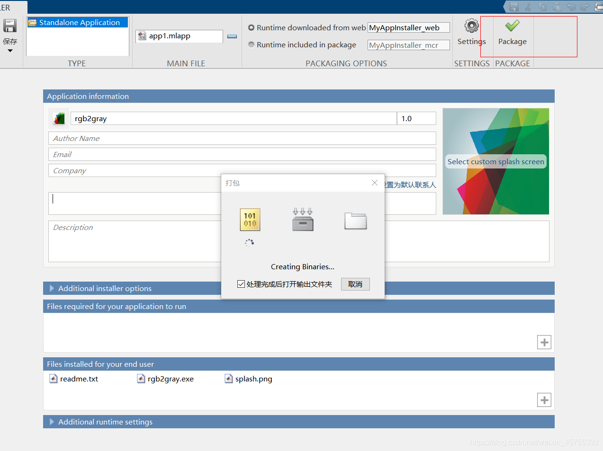This screenshot has height=451, width=603.
Task: Click the packaging archive box icon in dialog
Action: (303, 219)
